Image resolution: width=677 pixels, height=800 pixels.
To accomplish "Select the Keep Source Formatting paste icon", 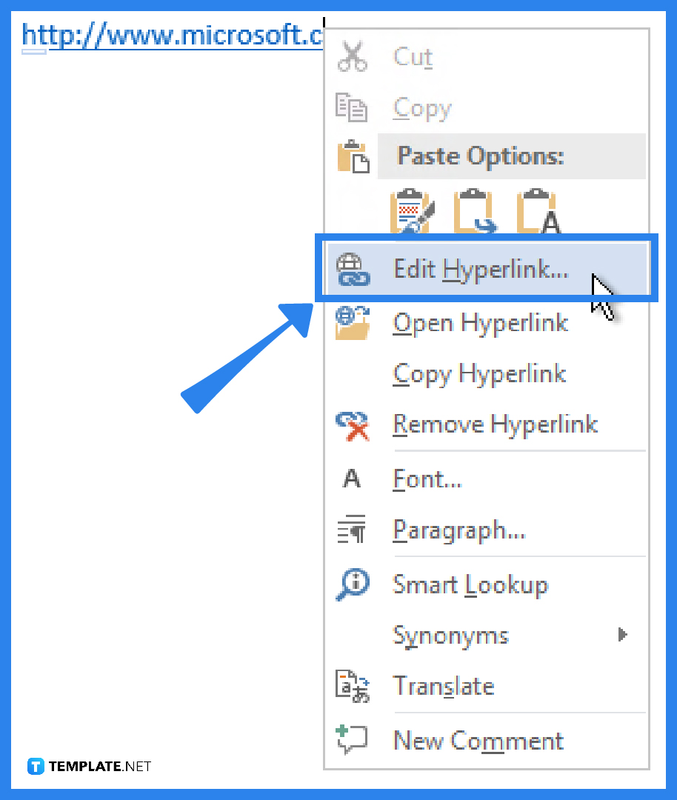I will pos(412,213).
